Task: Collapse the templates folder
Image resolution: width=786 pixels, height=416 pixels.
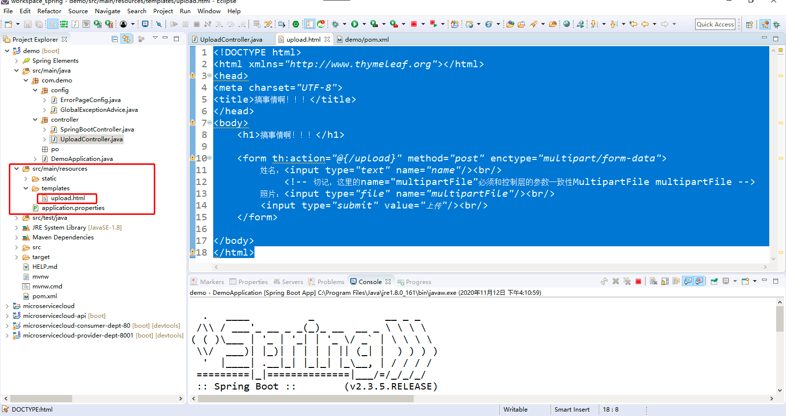Action: click(26, 188)
